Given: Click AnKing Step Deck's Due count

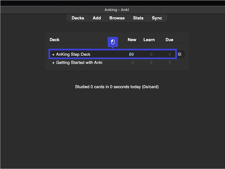Looking at the screenshot, I should click(x=170, y=54).
